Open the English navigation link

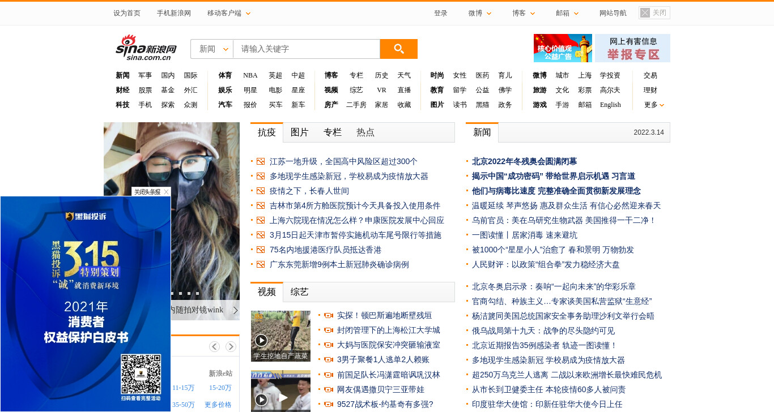click(x=610, y=105)
